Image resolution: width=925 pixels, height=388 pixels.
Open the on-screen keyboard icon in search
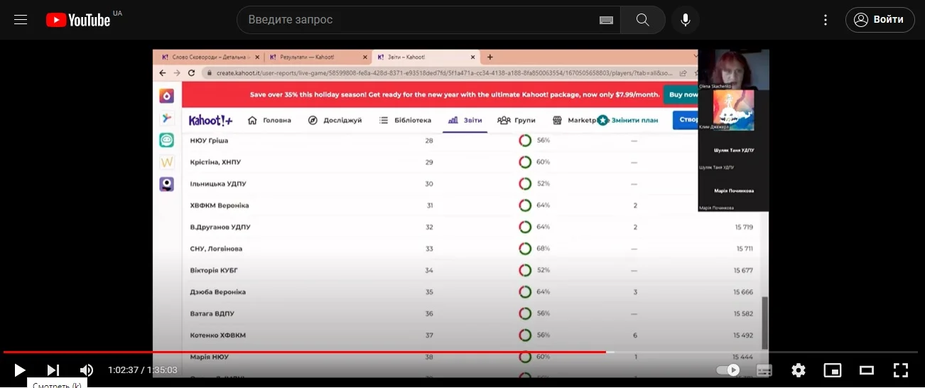click(606, 20)
